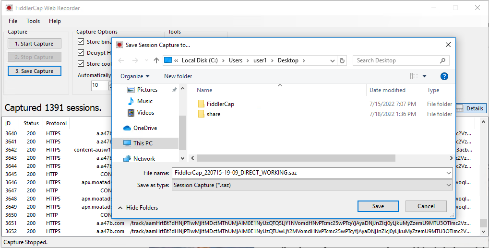This screenshot has width=489, height=248.
Task: Toggle the Store binaries checkbox
Action: (x=81, y=42)
